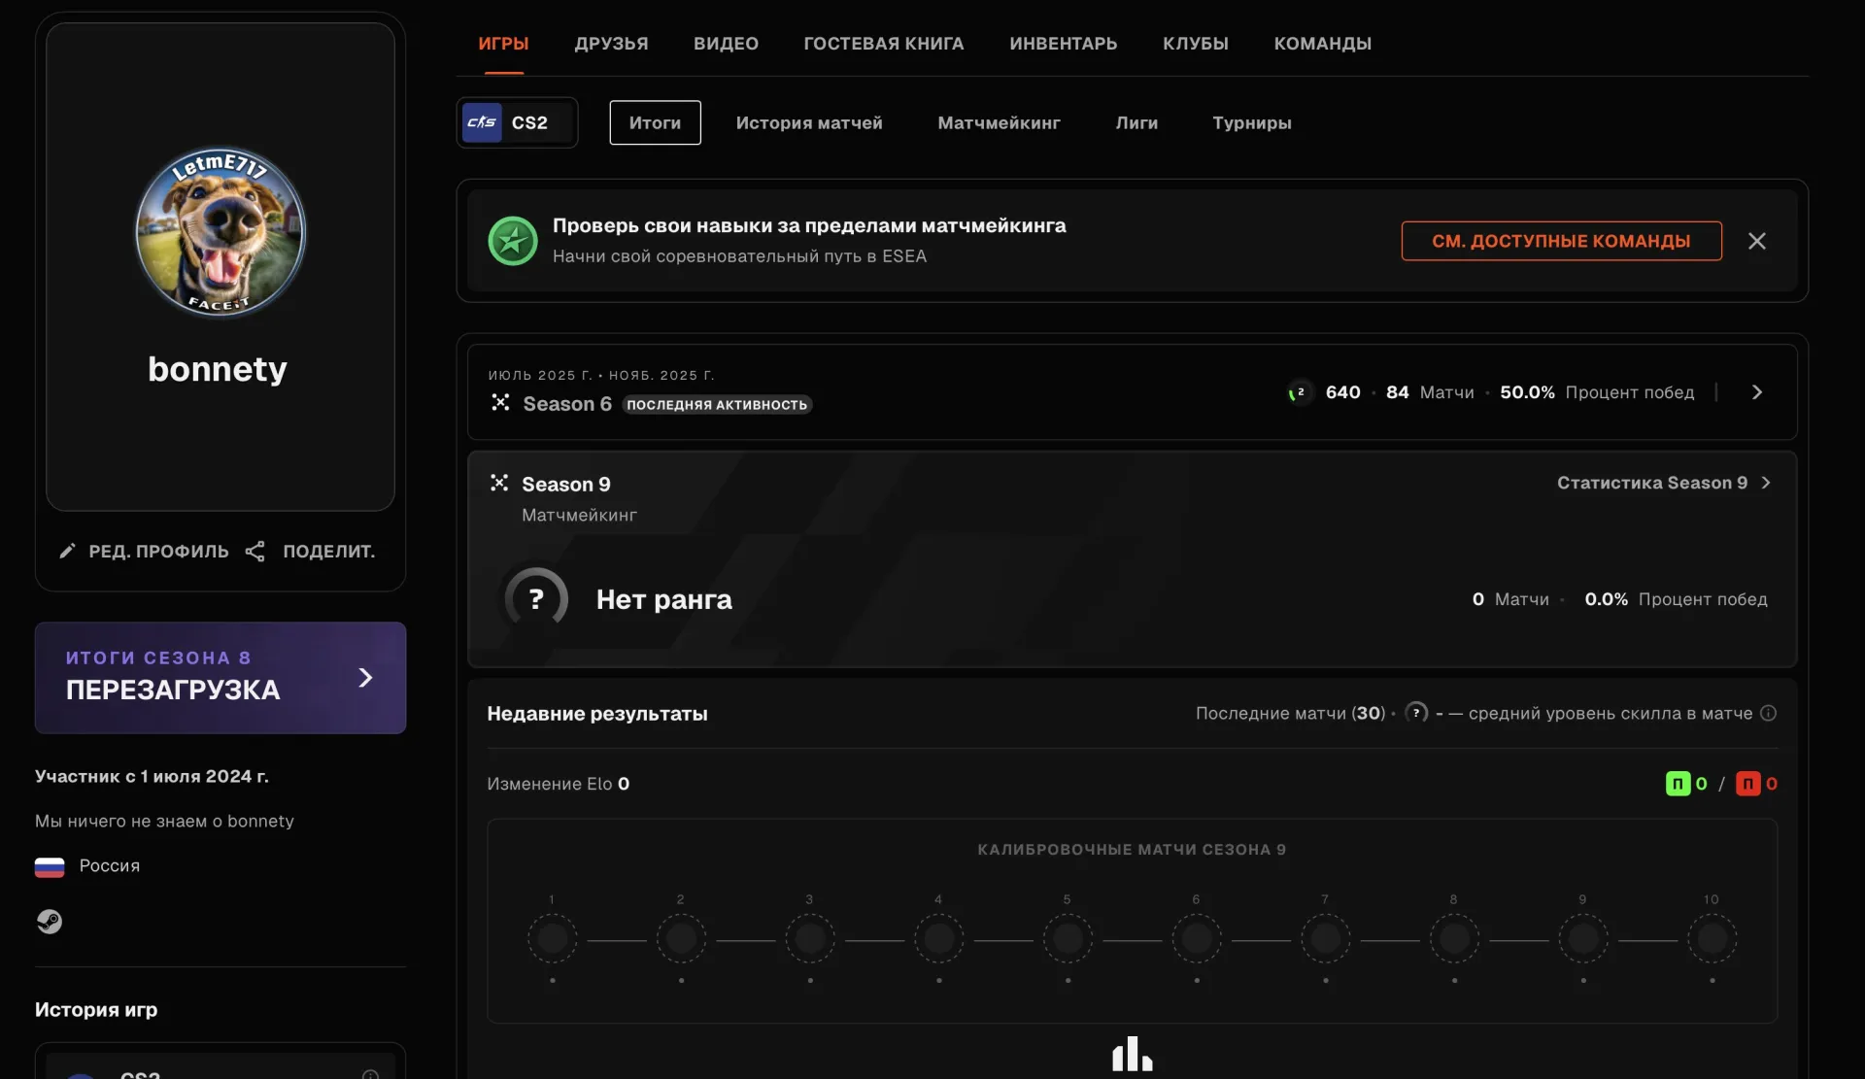Click the ПОСЛЕДНЯЯ АКТИВНОСТЬ label
This screenshot has height=1079, width=1865.
[717, 405]
